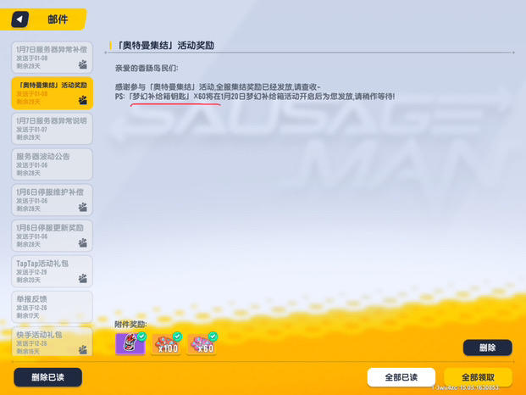Screen dimensions: 526x395
Task: Open the 1月7日服务器异常说明 mail
Action: [52, 129]
